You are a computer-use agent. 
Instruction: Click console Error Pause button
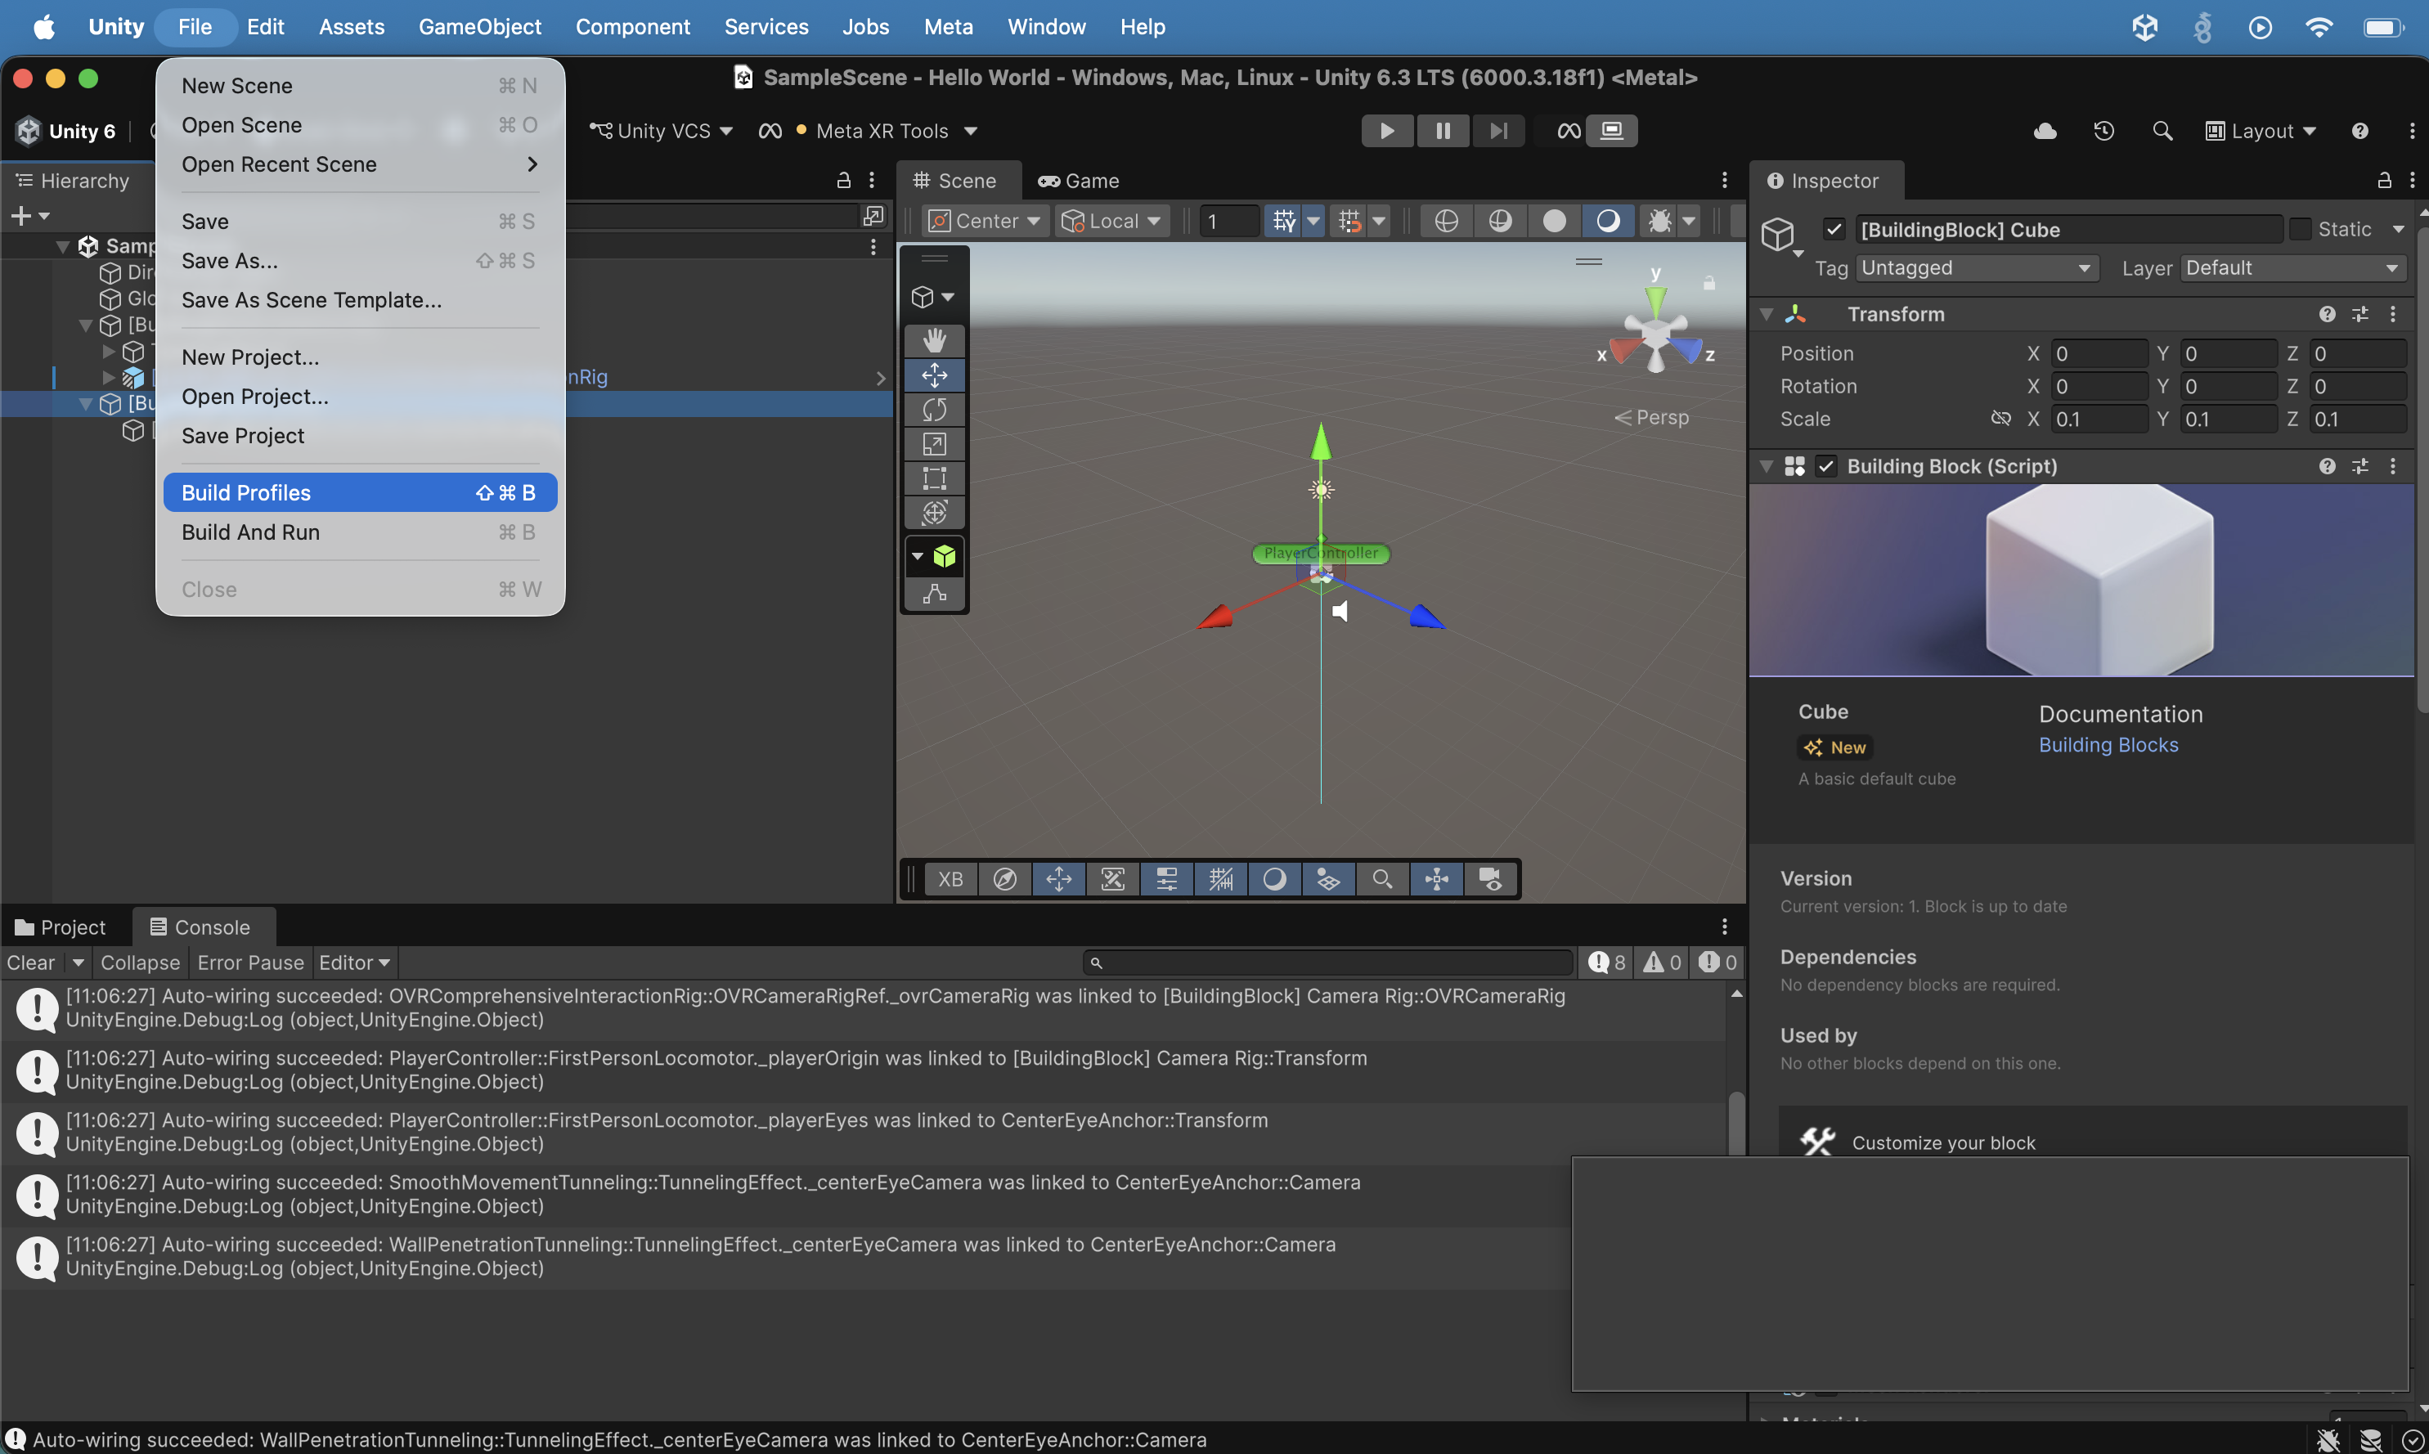pos(251,963)
